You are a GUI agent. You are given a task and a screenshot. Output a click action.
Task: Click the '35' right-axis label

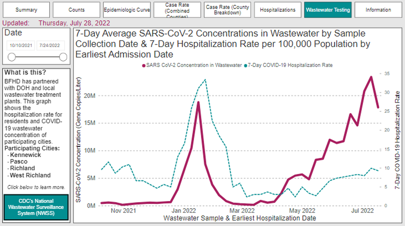(387, 73)
